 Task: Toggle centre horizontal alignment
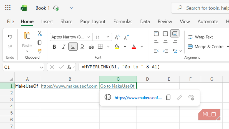click(165, 43)
